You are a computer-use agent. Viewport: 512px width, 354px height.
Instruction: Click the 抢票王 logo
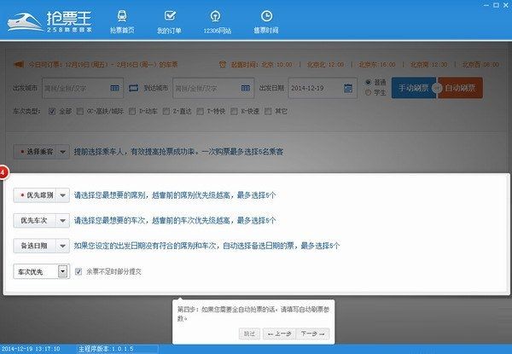point(49,21)
